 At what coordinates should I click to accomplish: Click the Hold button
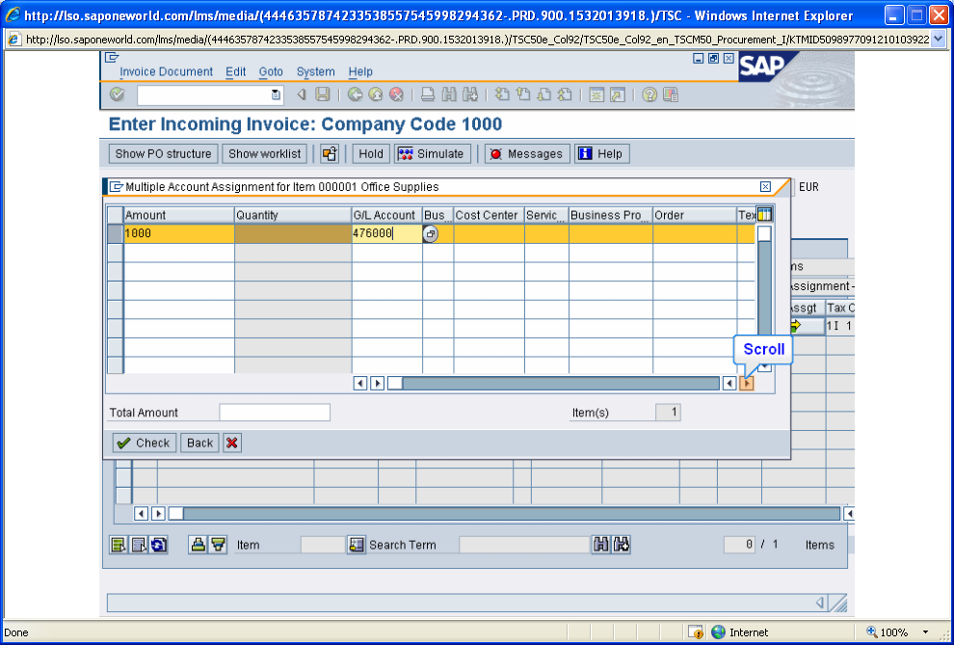371,154
